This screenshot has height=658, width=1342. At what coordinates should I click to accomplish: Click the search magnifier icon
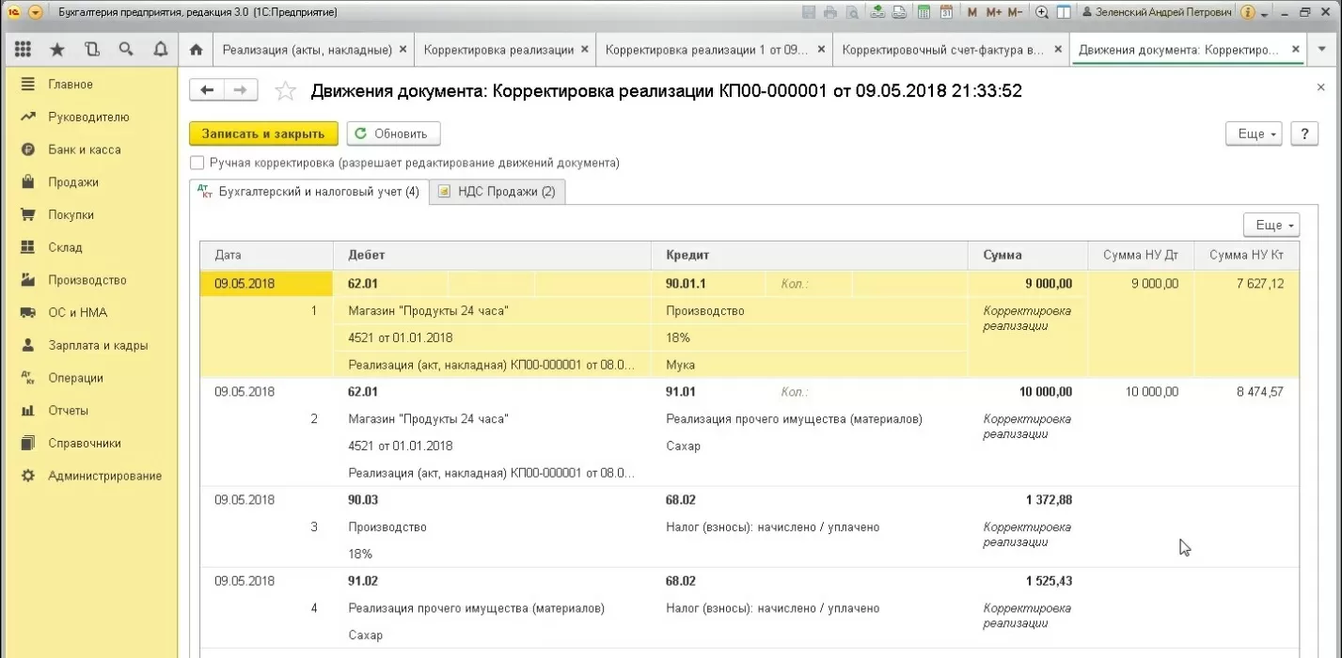tap(125, 50)
